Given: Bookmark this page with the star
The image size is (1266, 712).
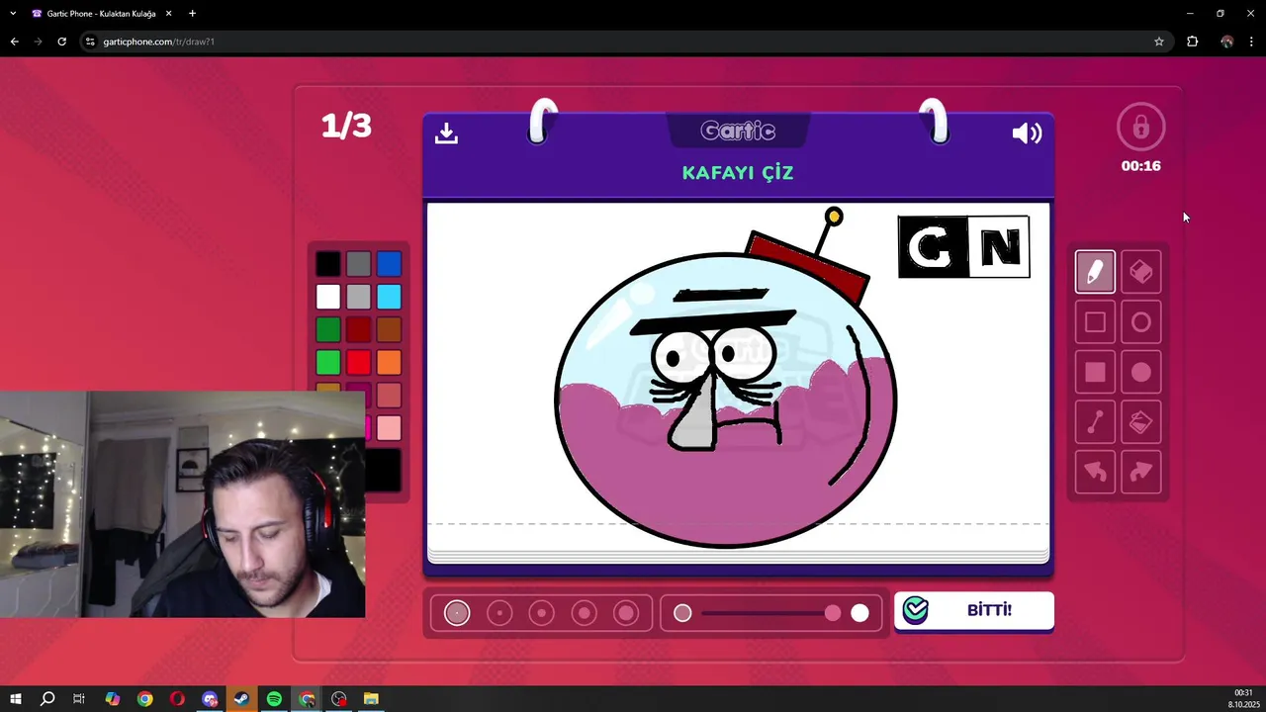Looking at the screenshot, I should tap(1159, 42).
